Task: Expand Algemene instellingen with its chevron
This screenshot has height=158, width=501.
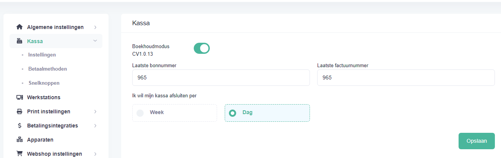Action: tap(95, 27)
